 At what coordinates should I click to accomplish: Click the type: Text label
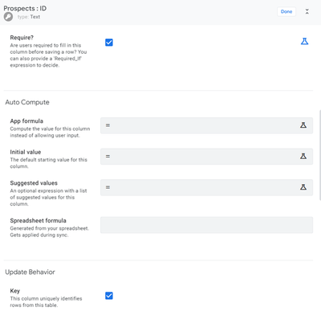click(x=29, y=17)
